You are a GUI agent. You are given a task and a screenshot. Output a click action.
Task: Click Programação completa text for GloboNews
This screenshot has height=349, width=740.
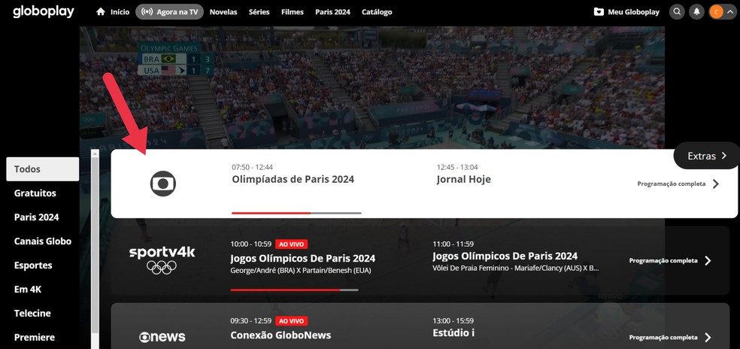[x=663, y=337]
